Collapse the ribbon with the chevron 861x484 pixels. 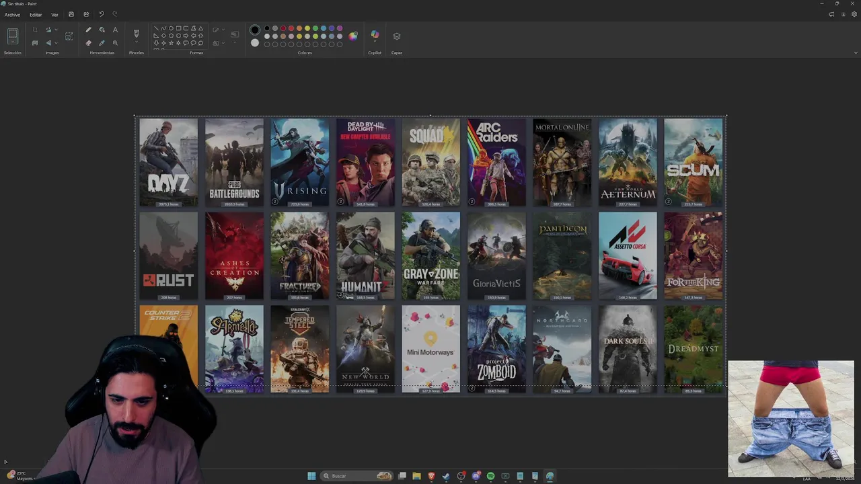tap(856, 52)
